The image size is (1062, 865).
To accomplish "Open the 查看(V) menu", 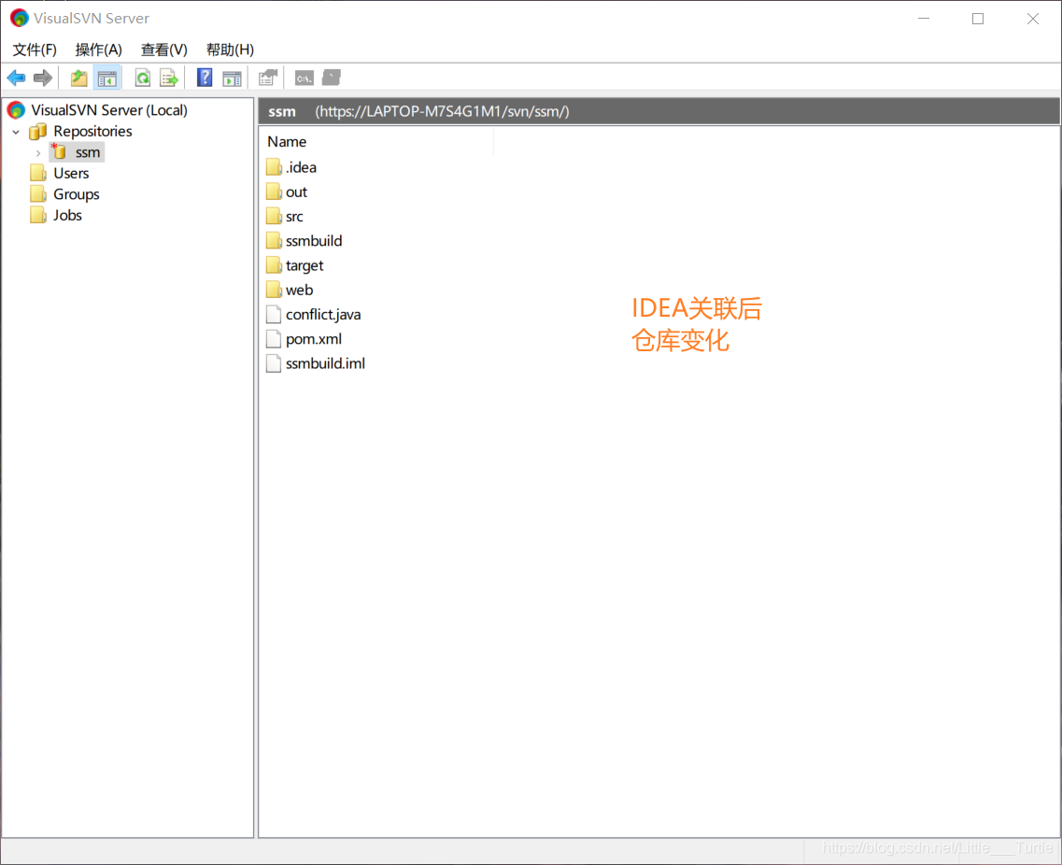I will [x=163, y=50].
